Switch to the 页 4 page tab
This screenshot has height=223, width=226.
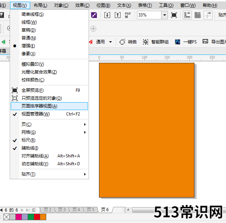76,210
